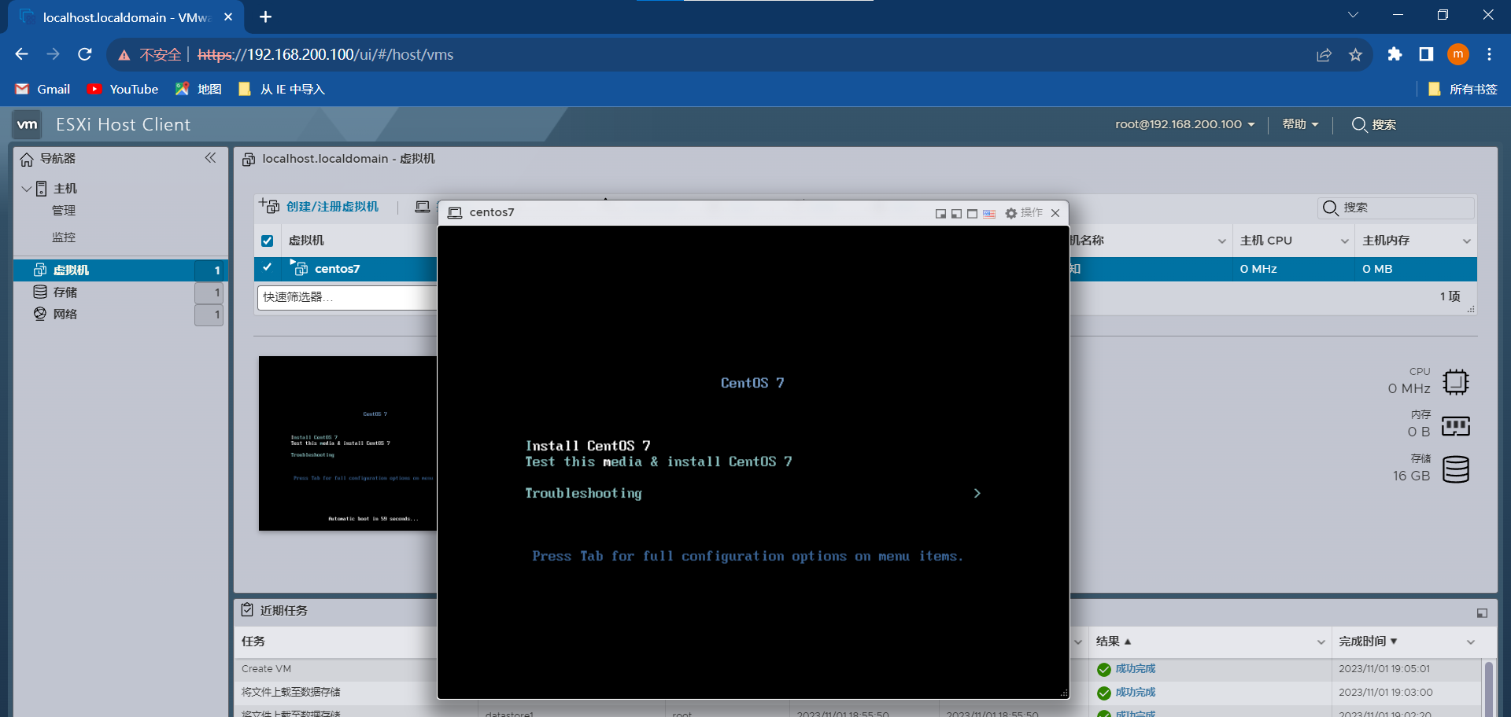Screen dimensions: 1511x717
Task: Click the second console resize icon in centos7 window
Action: [x=956, y=213]
